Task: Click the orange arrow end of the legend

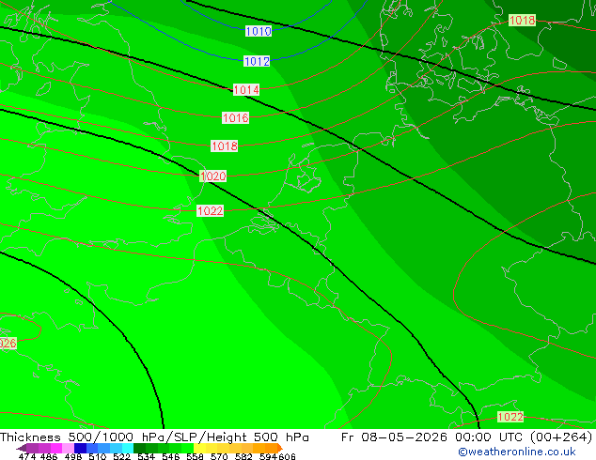Action: (x=280, y=448)
